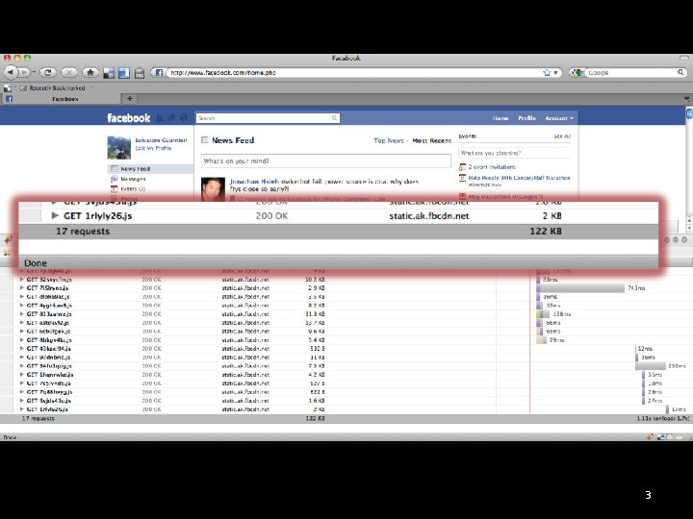The height and width of the screenshot is (519, 693).
Task: Click the Google search box in toolbar
Action: [630, 72]
